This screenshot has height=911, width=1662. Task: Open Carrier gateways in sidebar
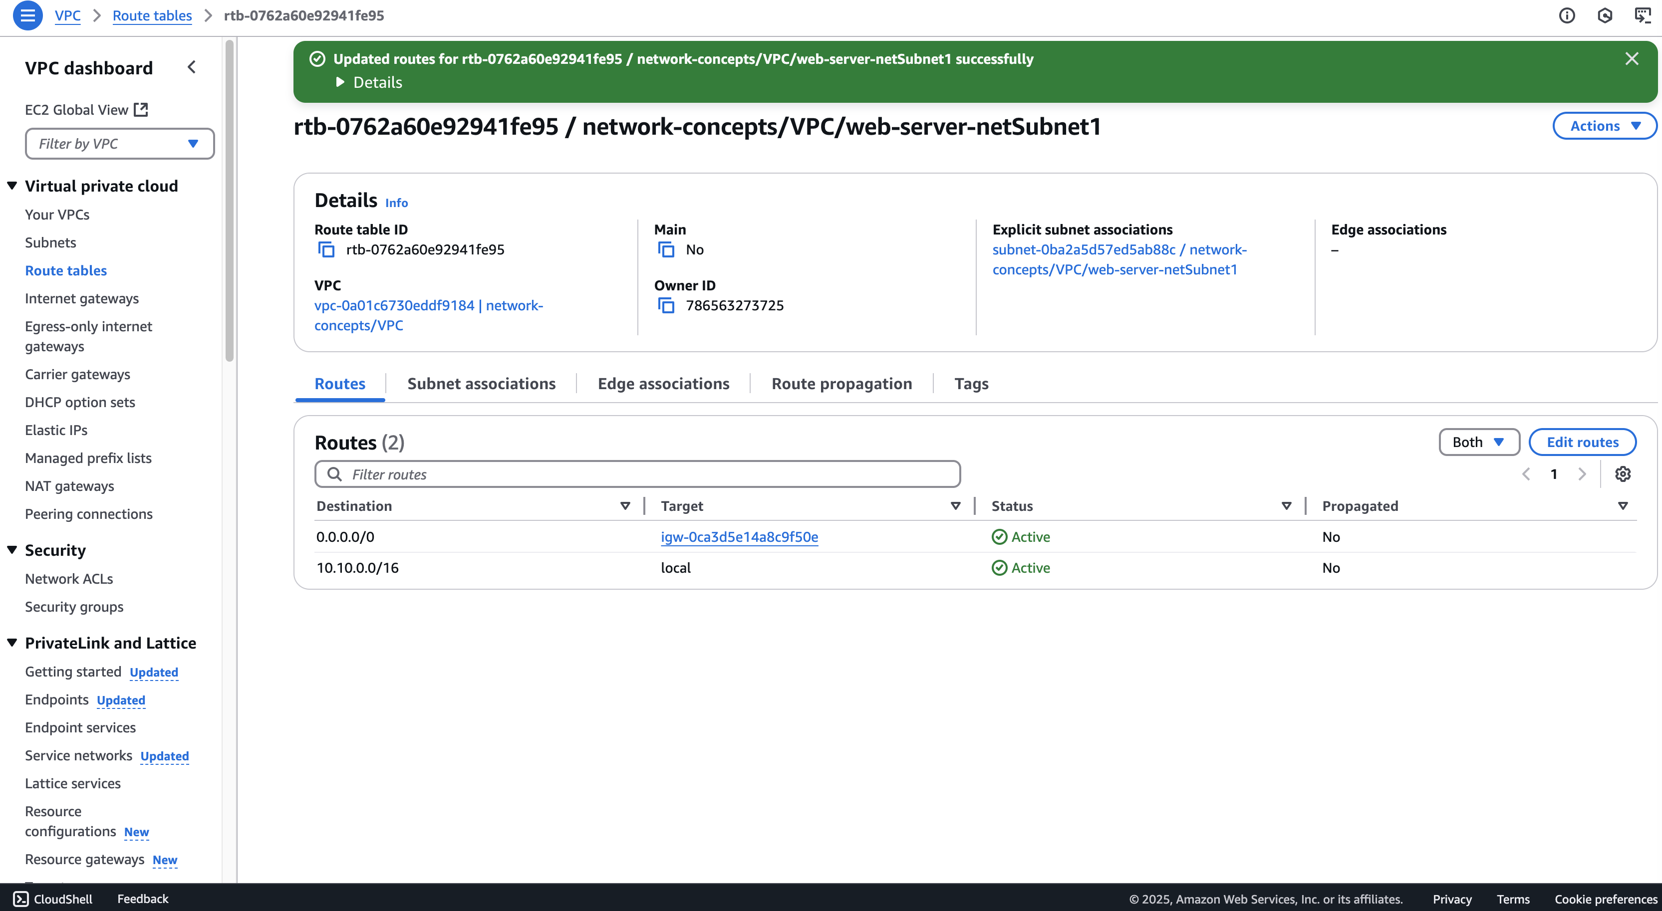click(77, 374)
